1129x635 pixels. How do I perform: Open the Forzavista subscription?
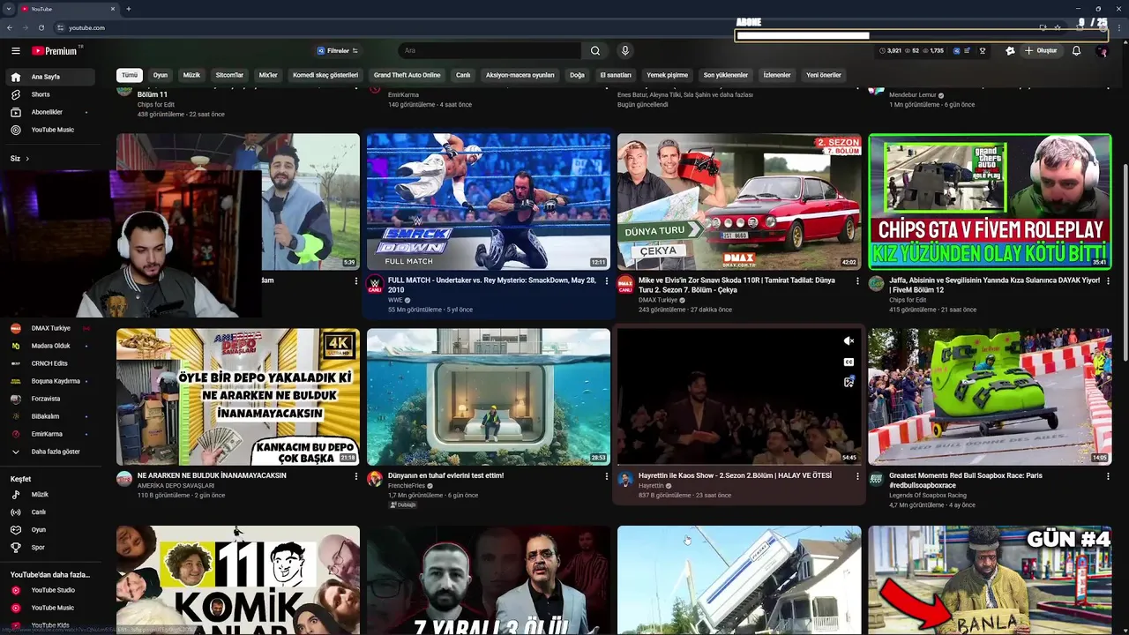(50, 399)
